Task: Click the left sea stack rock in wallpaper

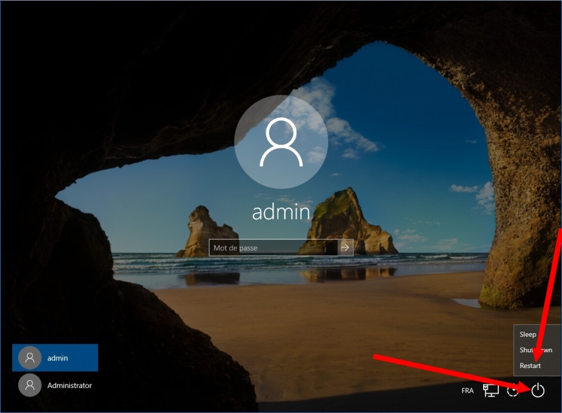Action: coord(200,233)
